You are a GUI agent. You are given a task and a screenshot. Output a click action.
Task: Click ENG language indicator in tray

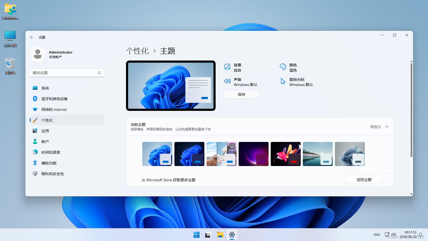[x=377, y=235]
